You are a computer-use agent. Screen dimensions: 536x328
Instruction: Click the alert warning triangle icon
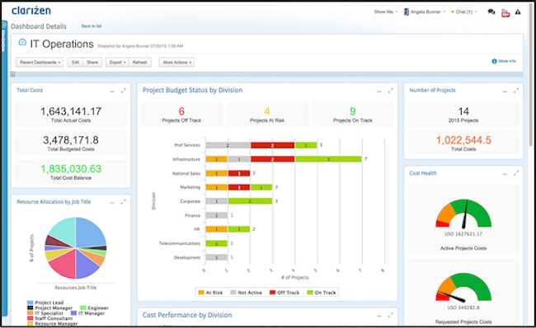[x=518, y=12]
